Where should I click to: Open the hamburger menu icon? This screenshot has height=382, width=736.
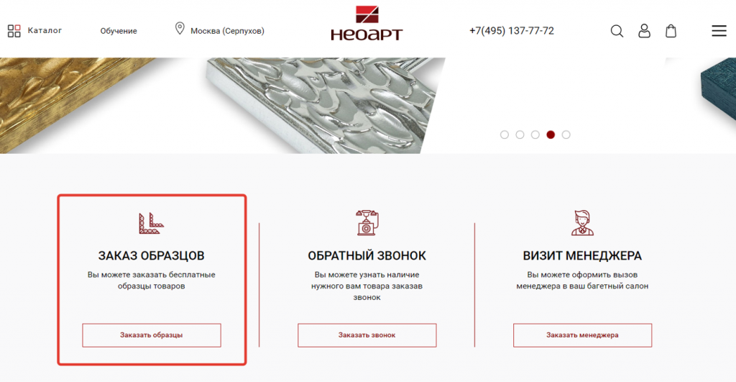[x=719, y=31]
